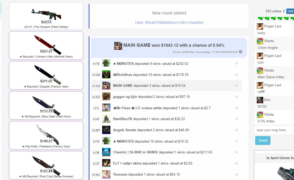The width and height of the screenshot is (294, 180).
Task: Expand guggur og bjór deposit arrow
Action: 236,97
